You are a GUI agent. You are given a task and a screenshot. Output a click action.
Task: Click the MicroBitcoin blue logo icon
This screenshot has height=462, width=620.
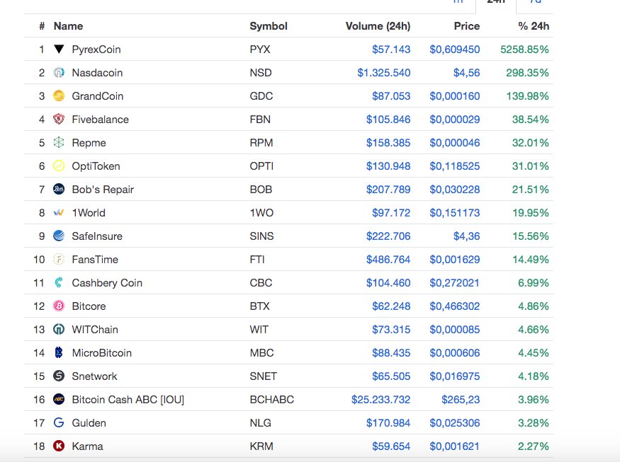pos(59,352)
